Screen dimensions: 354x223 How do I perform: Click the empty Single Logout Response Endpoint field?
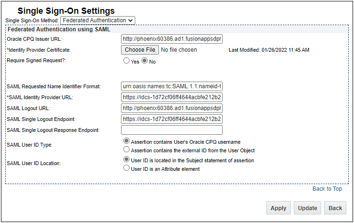(172, 130)
